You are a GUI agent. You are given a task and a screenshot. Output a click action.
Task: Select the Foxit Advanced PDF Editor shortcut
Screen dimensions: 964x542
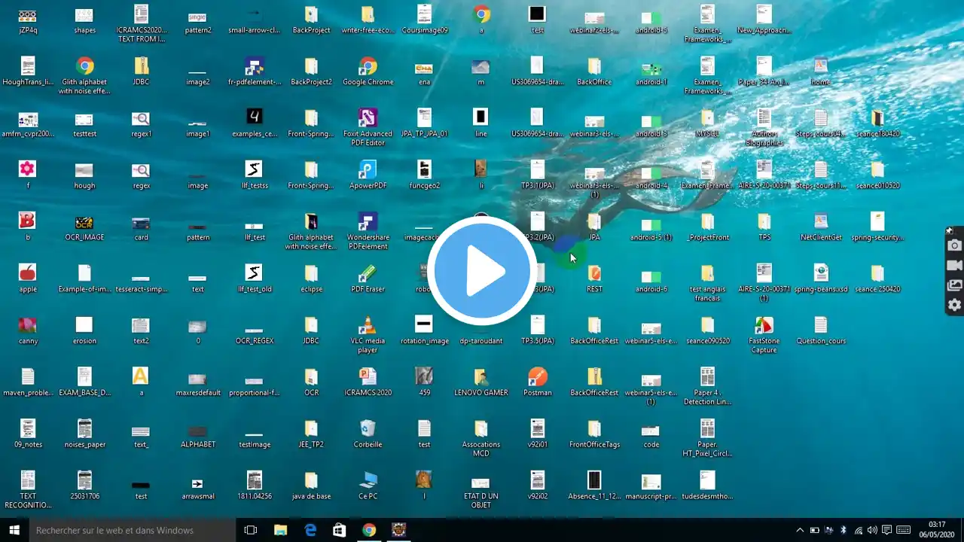(x=368, y=126)
